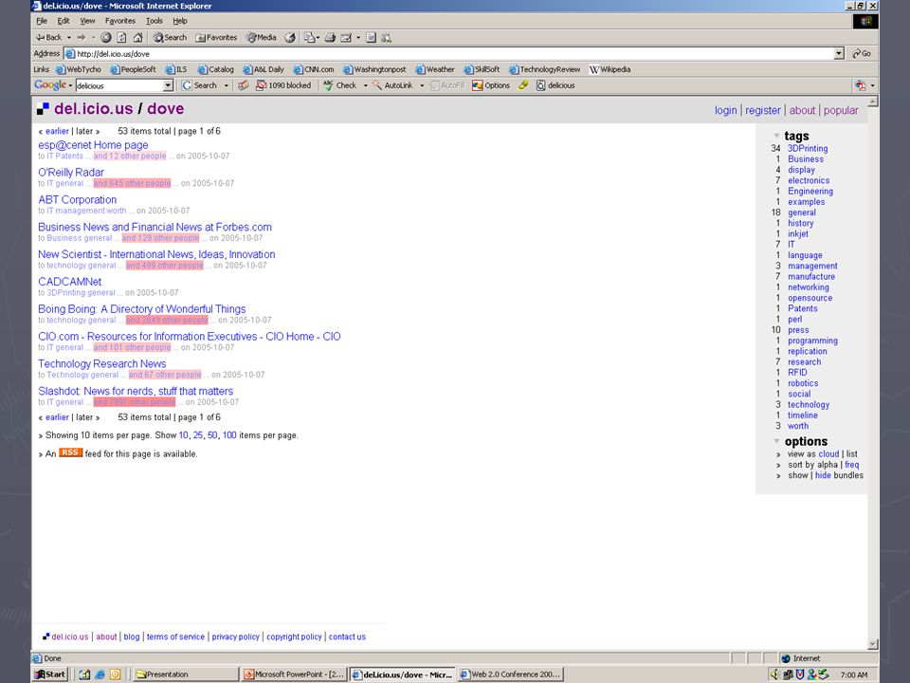910x683 pixels.
Task: Click the vertical scrollbar up arrow
Action: (x=873, y=102)
